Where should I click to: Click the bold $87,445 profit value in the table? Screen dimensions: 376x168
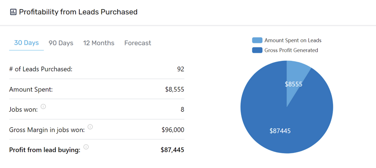(x=172, y=150)
